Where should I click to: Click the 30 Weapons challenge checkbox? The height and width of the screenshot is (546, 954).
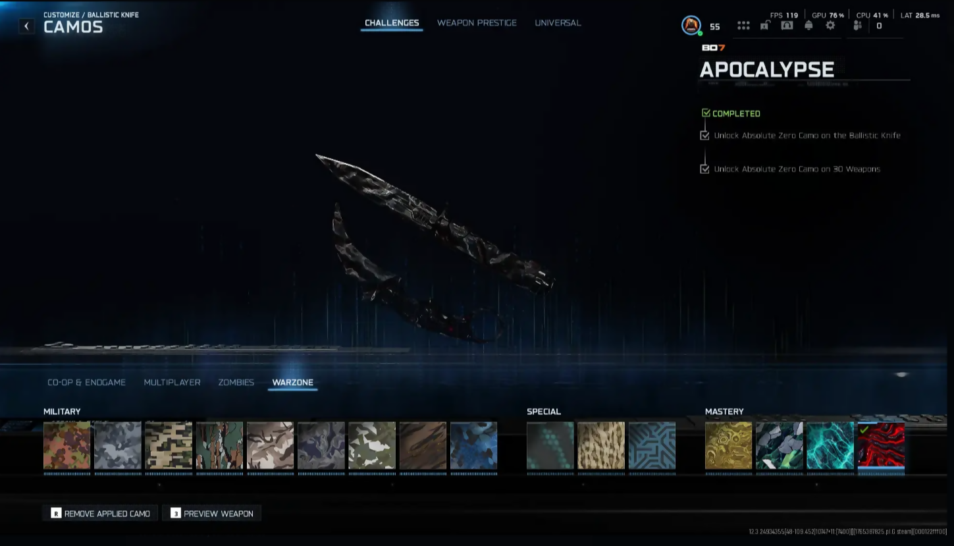pos(705,169)
